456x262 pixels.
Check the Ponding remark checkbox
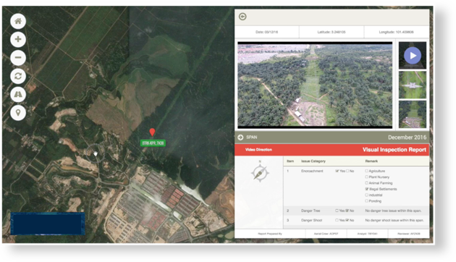coord(367,201)
